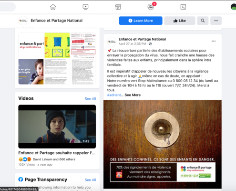
Task: Expand post text with See More
Action: [133, 95]
